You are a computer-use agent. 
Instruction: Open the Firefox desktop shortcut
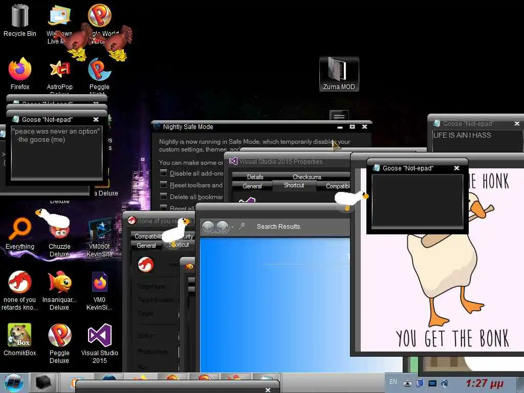[20, 74]
